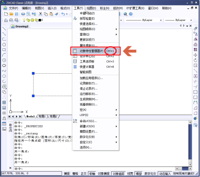Click the Cut scissors icon
The image size is (200, 177).
pyautogui.click(x=40, y=14)
